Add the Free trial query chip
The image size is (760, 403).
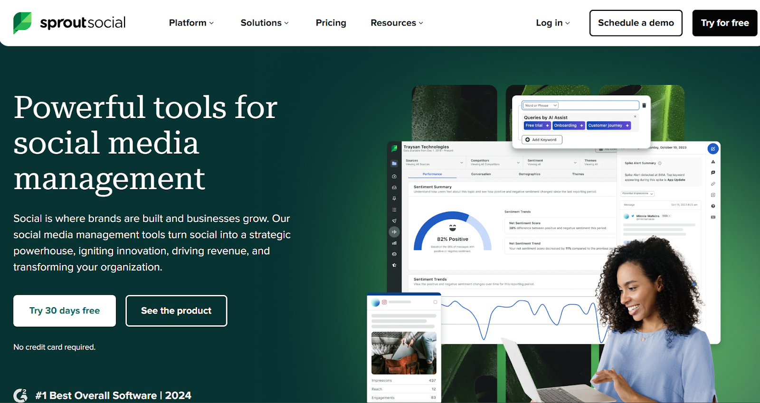click(537, 126)
